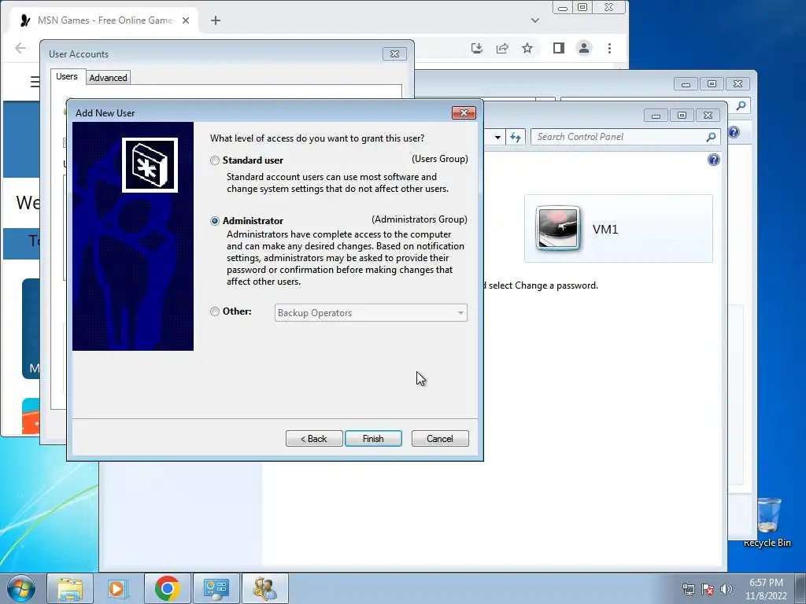Expand the Control Panel address bar dropdown
Viewport: 806px width, 604px height.
(497, 137)
